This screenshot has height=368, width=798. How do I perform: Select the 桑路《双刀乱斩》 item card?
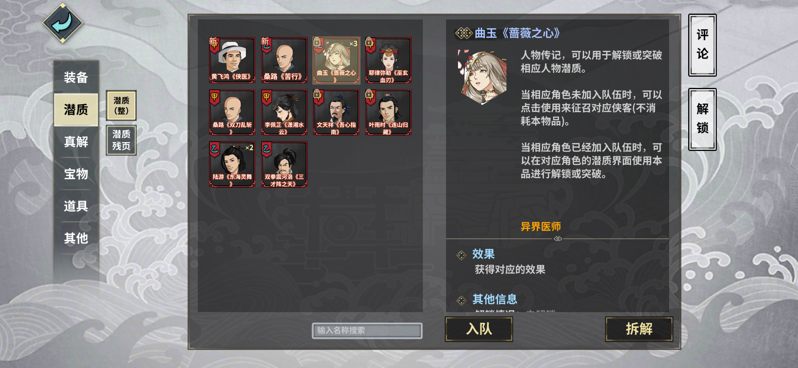pos(232,112)
